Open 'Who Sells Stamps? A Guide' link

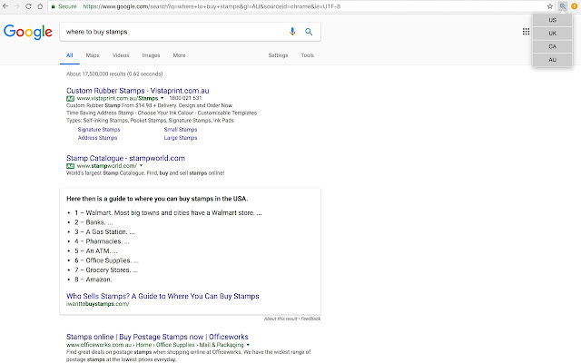point(162,297)
